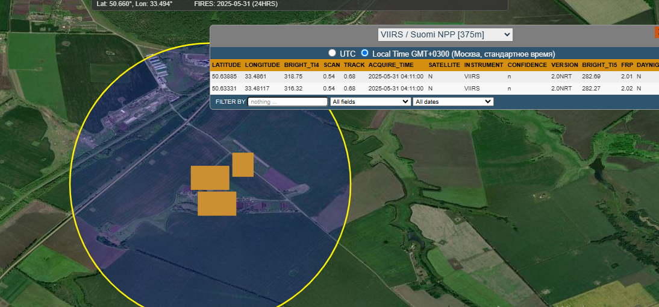659x307 pixels.
Task: Click brightness value 318.75
Action: (293, 77)
